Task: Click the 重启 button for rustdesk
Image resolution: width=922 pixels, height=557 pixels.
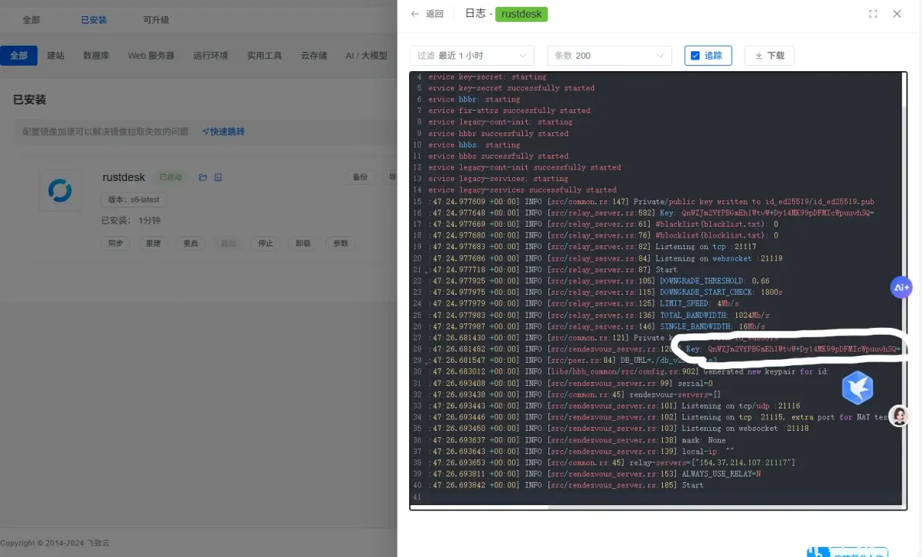Action: pyautogui.click(x=190, y=243)
